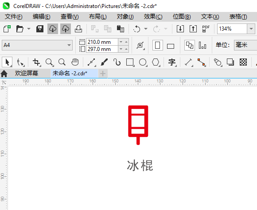Click the cloud download icon
The height and width of the screenshot is (210, 257).
click(x=53, y=29)
